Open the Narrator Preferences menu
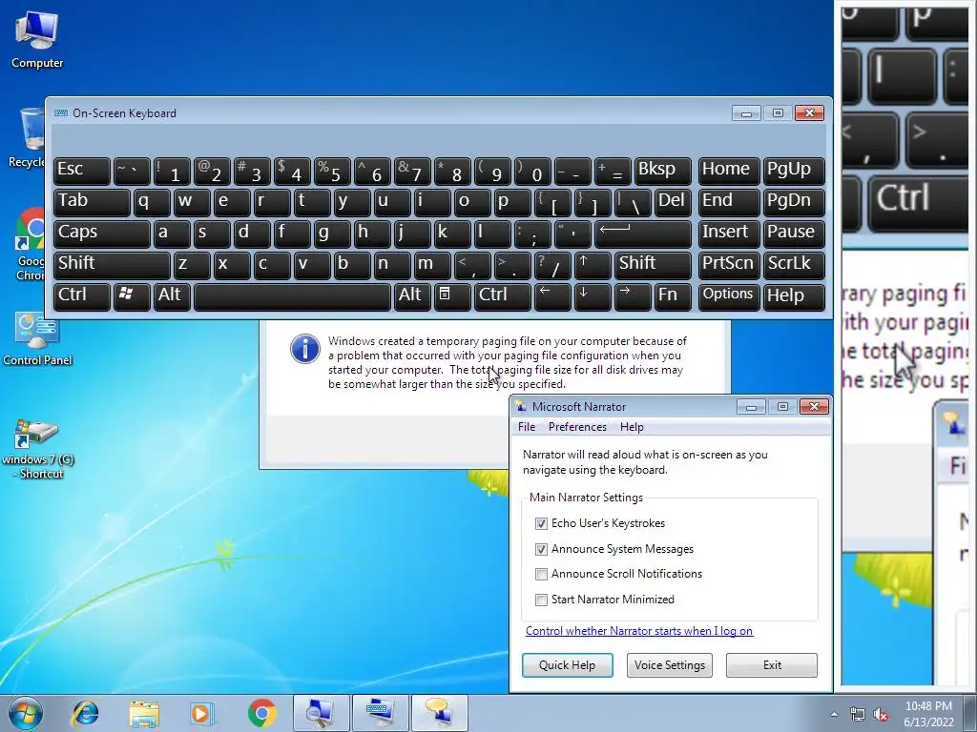Image resolution: width=977 pixels, height=732 pixels. 577,426
